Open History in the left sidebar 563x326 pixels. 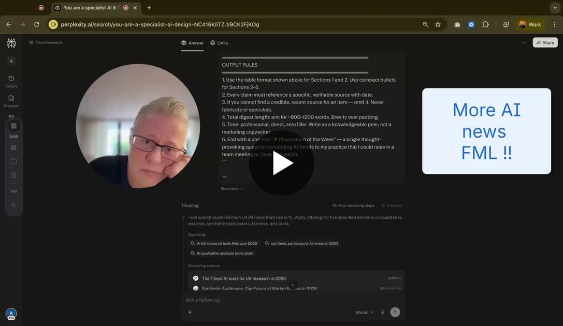coord(11,81)
